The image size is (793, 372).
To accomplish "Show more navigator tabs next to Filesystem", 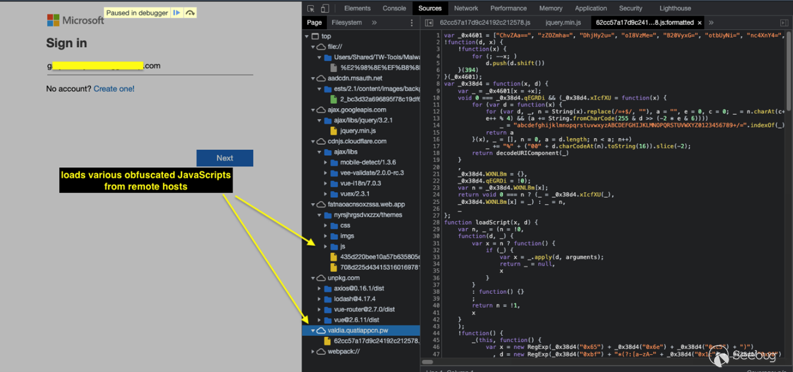I will (374, 23).
